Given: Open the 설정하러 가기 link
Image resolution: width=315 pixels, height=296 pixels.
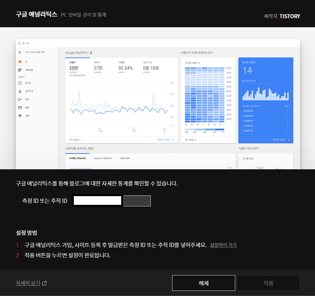Looking at the screenshot, I should [223, 245].
